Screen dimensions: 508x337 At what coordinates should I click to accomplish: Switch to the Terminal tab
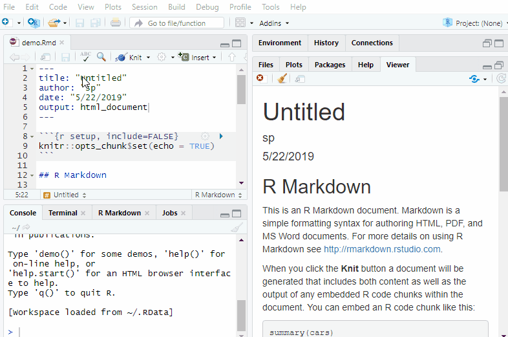tap(63, 213)
